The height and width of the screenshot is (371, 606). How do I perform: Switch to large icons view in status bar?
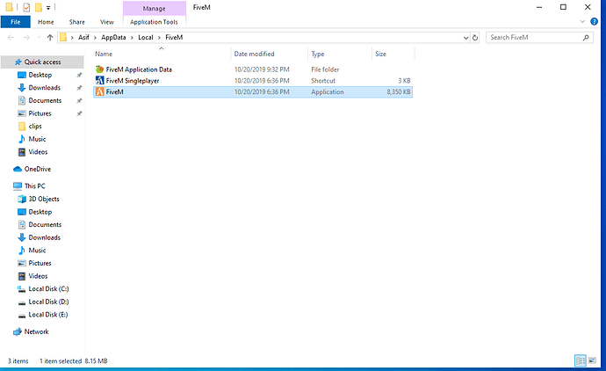pyautogui.click(x=593, y=361)
